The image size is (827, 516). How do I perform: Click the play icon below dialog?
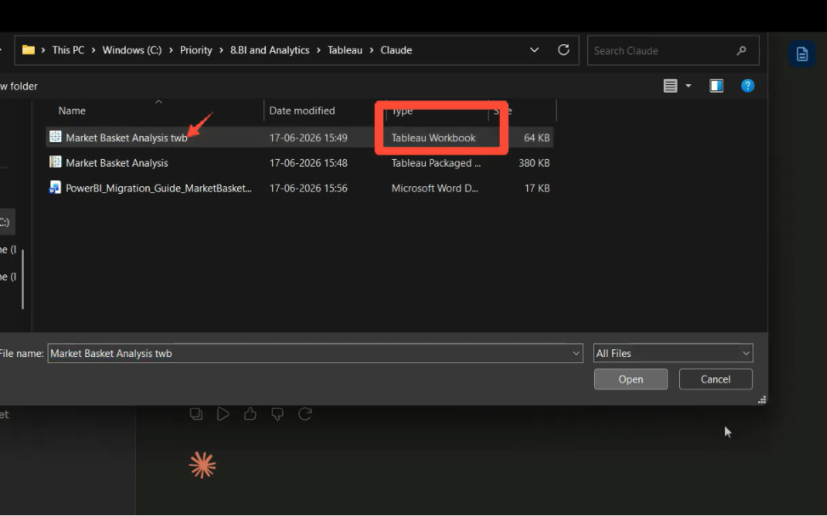[223, 414]
